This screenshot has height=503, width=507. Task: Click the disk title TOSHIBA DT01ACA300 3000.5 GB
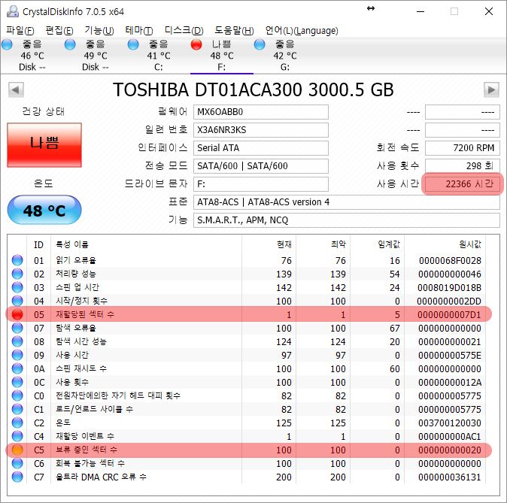[254, 90]
